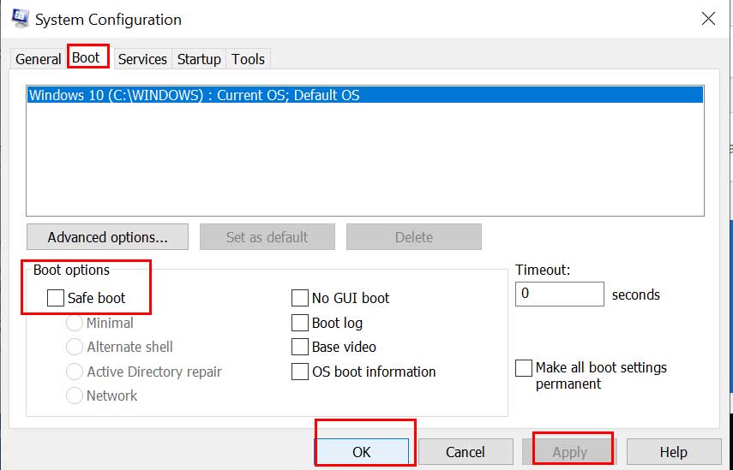Toggle OS boot information checkbox
This screenshot has height=470, width=733.
click(300, 372)
